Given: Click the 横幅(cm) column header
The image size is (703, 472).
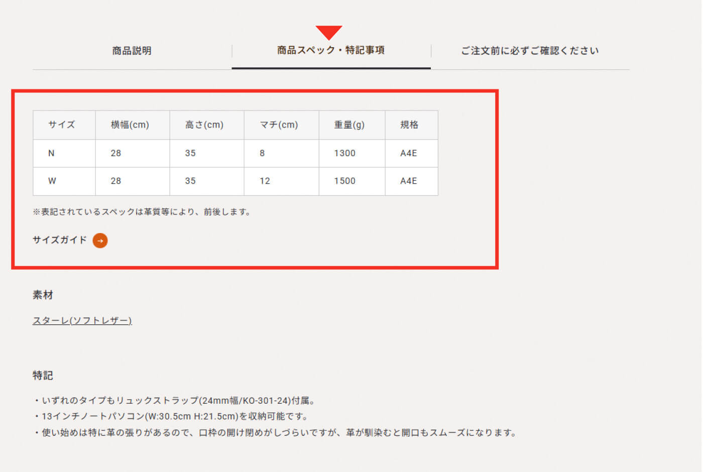Looking at the screenshot, I should 130,125.
